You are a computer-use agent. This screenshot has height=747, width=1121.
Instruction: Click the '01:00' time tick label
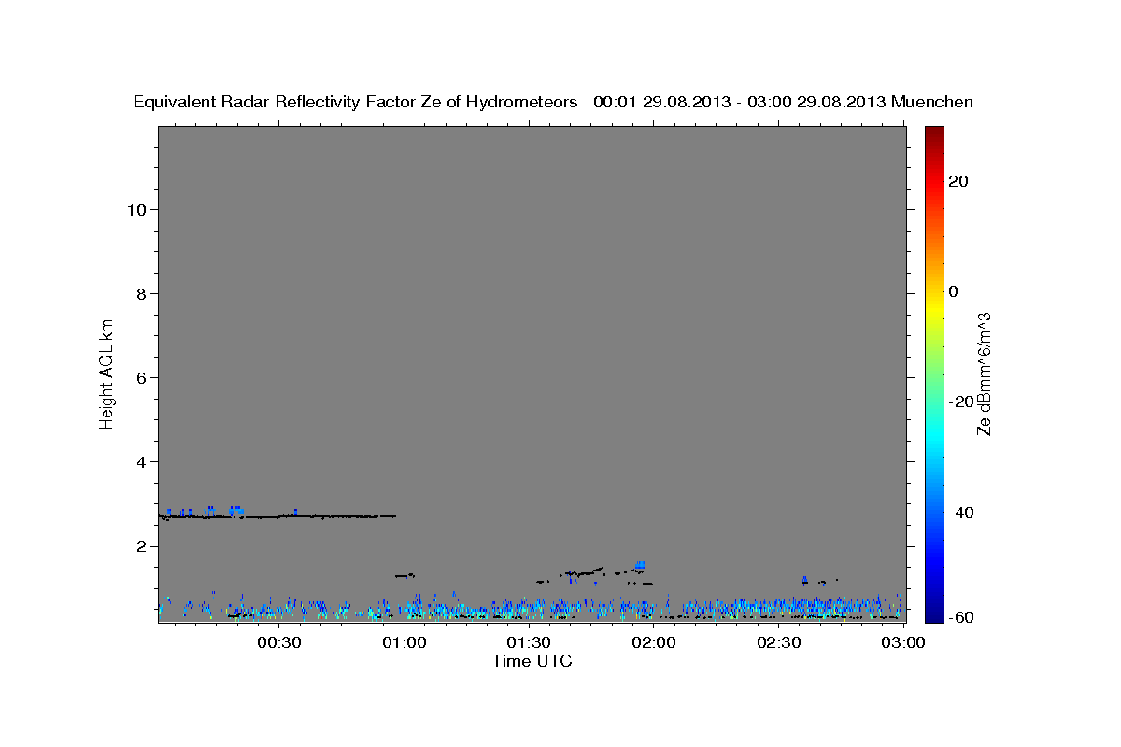pyautogui.click(x=404, y=642)
